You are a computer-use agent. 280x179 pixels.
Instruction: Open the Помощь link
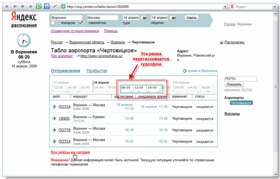[x=111, y=31]
